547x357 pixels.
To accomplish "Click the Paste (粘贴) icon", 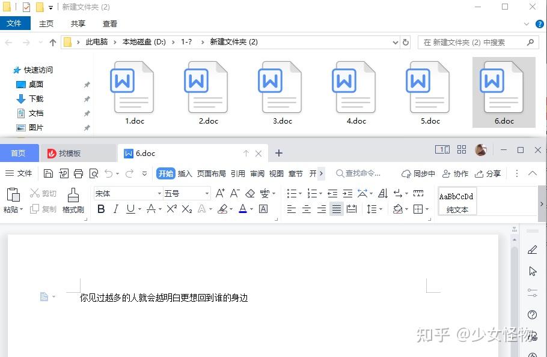I will [x=13, y=195].
